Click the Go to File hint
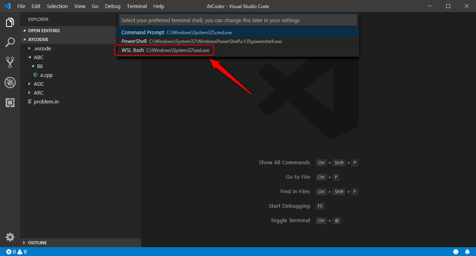The height and width of the screenshot is (256, 476). pyautogui.click(x=298, y=177)
